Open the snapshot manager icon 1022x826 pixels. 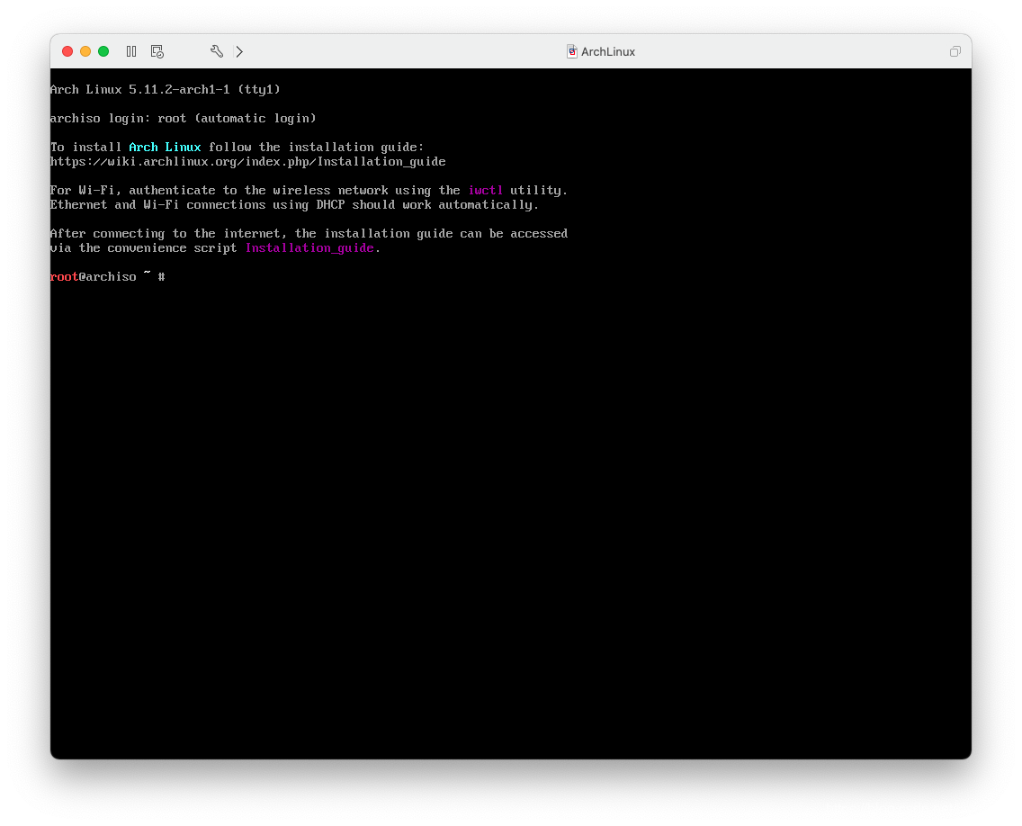click(157, 51)
